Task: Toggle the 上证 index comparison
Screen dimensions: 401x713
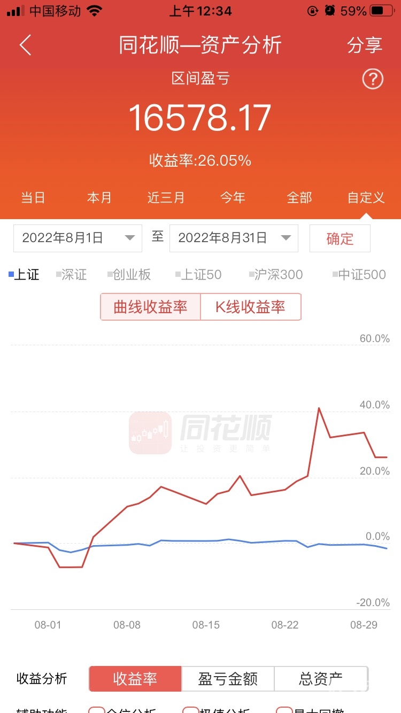Action: (24, 275)
